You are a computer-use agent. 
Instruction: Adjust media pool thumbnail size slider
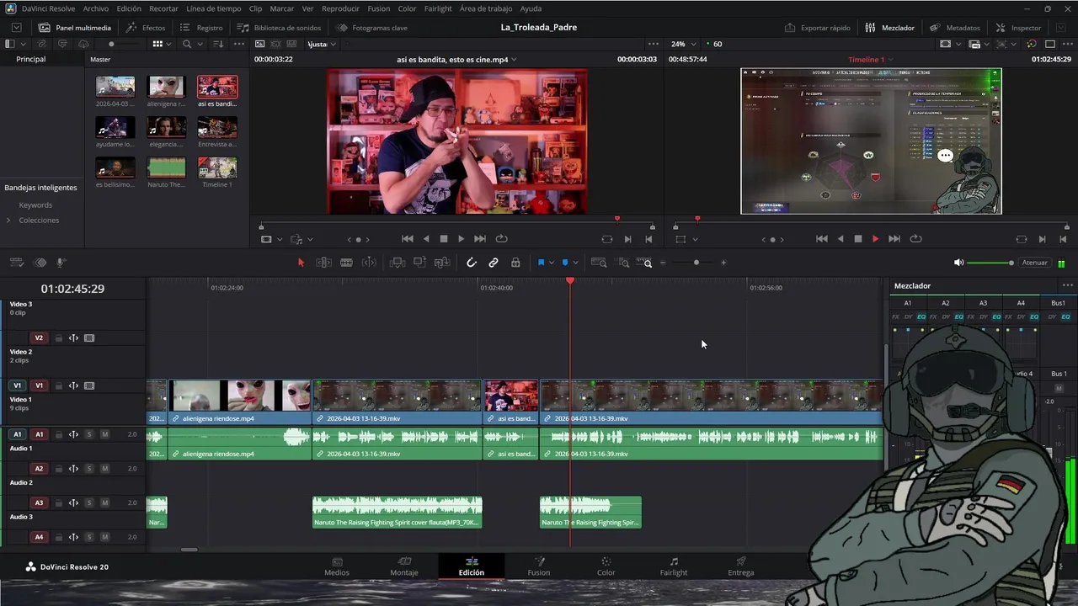111,44
